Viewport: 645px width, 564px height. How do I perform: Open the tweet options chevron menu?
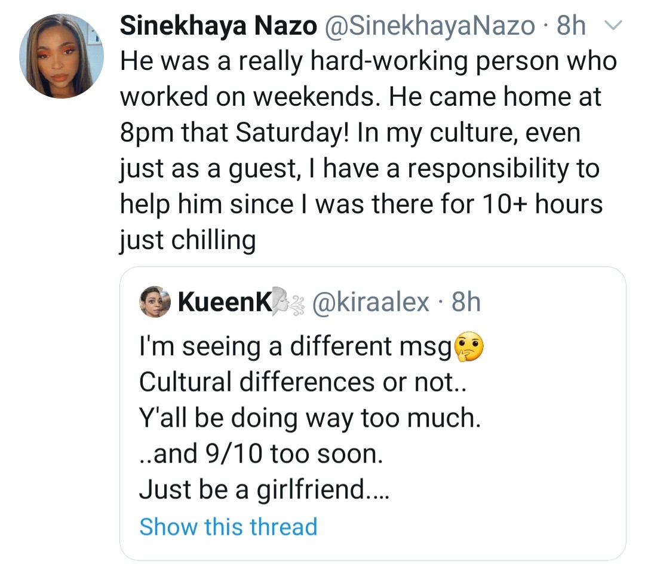pyautogui.click(x=613, y=26)
